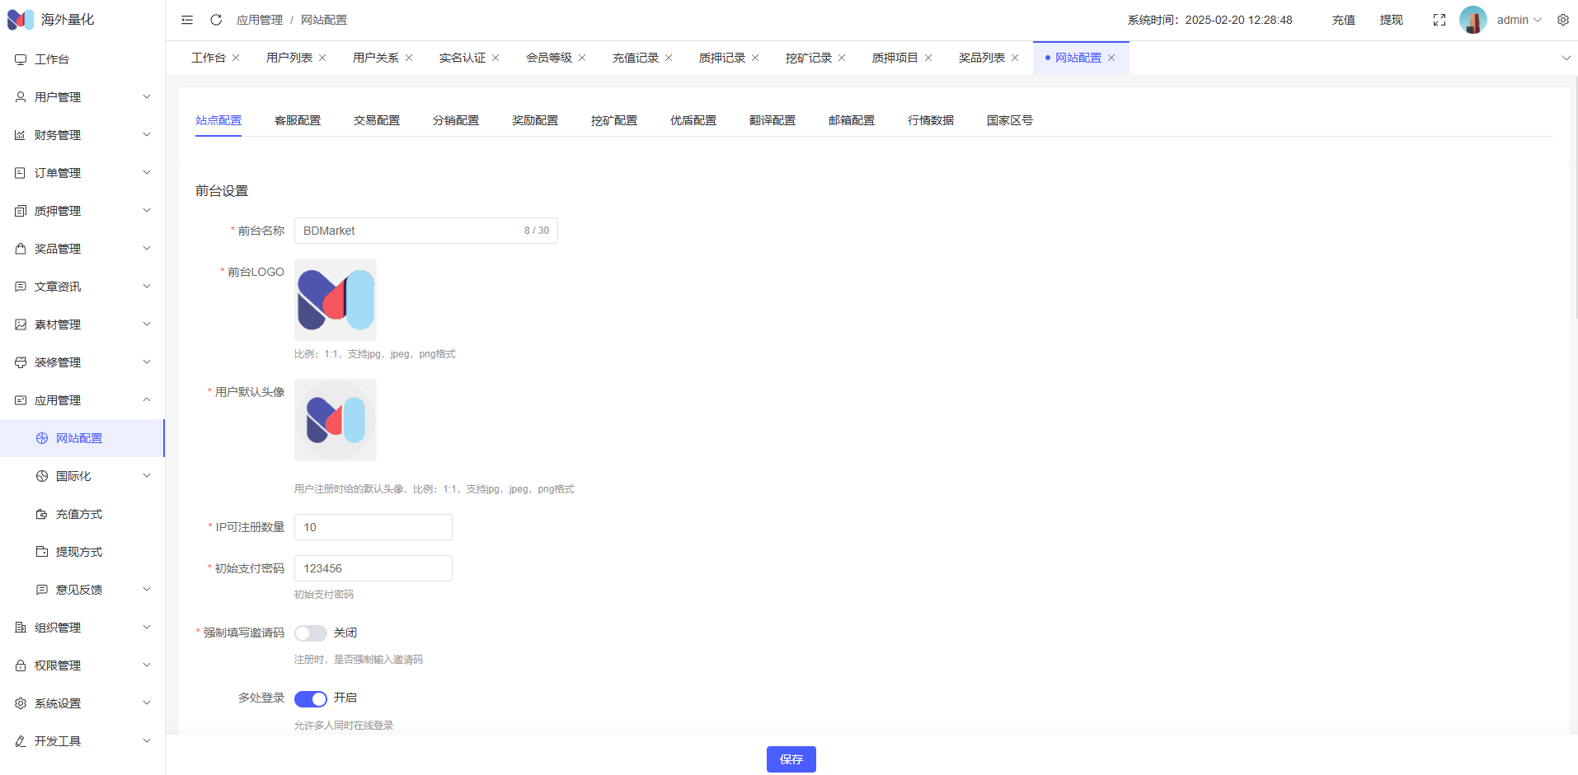Image resolution: width=1578 pixels, height=775 pixels.
Task: Expand the tab list dropdown arrow
Action: (1566, 58)
